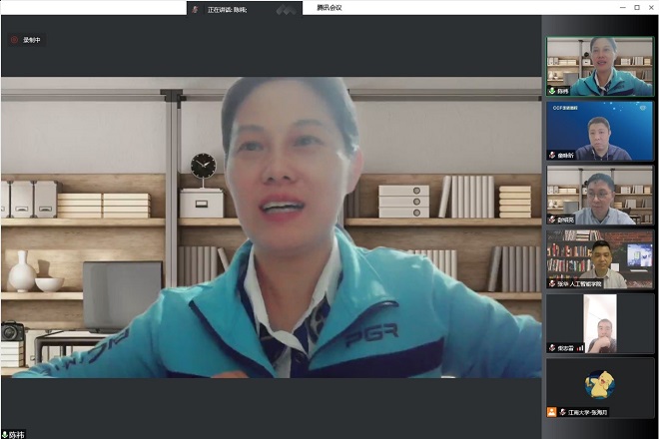Screen dimensions: 659x439
Task: Select the thumbnail with the bookshelf background
Action: pyautogui.click(x=599, y=256)
